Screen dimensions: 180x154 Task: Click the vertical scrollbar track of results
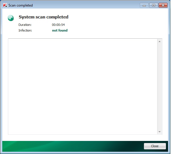(x=159, y=85)
